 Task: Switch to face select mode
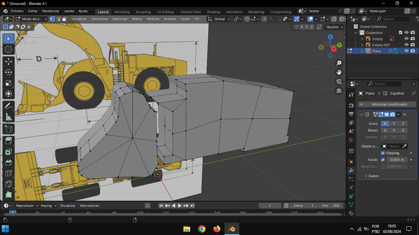click(x=65, y=19)
